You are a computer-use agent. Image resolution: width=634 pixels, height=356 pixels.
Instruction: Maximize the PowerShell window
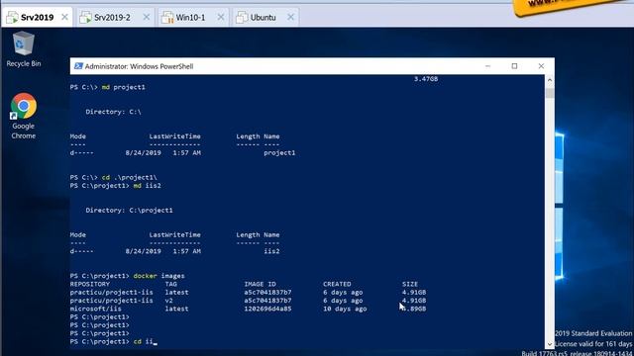click(x=514, y=66)
